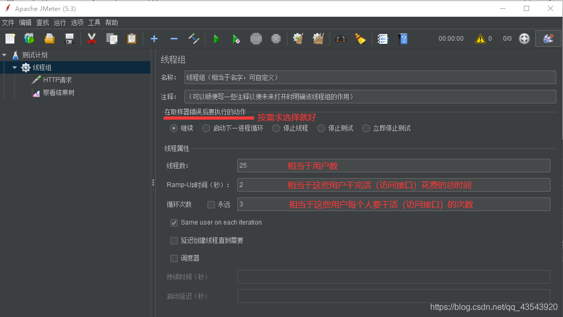Click the New test plan icon
Viewport: 563px width, 317px height.
tap(10, 39)
